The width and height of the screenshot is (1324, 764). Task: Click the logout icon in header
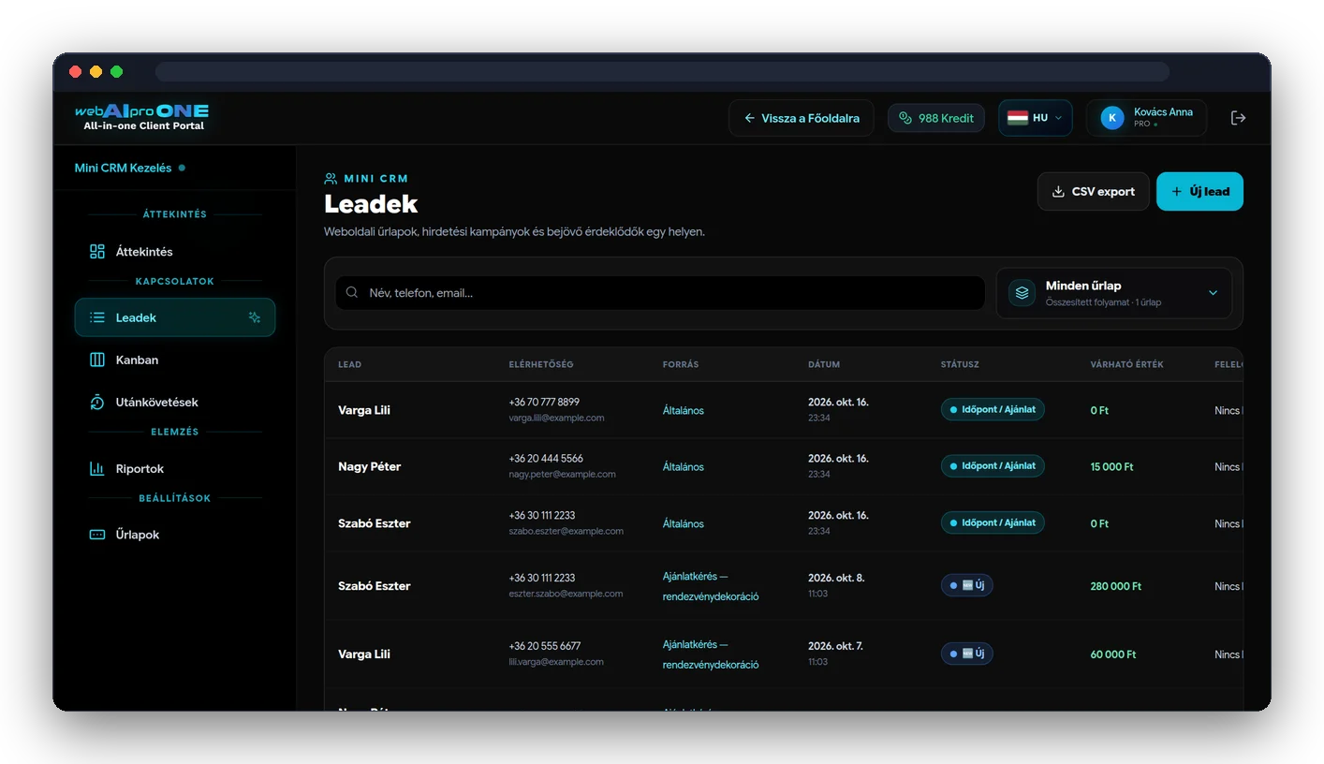1238,118
